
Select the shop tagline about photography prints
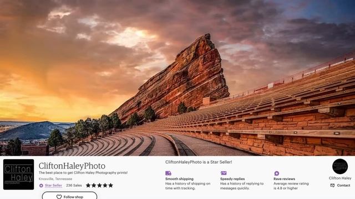[x=83, y=172]
